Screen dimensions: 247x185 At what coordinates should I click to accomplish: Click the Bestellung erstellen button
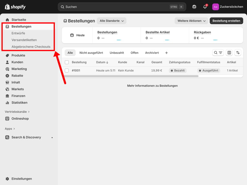pyautogui.click(x=226, y=21)
